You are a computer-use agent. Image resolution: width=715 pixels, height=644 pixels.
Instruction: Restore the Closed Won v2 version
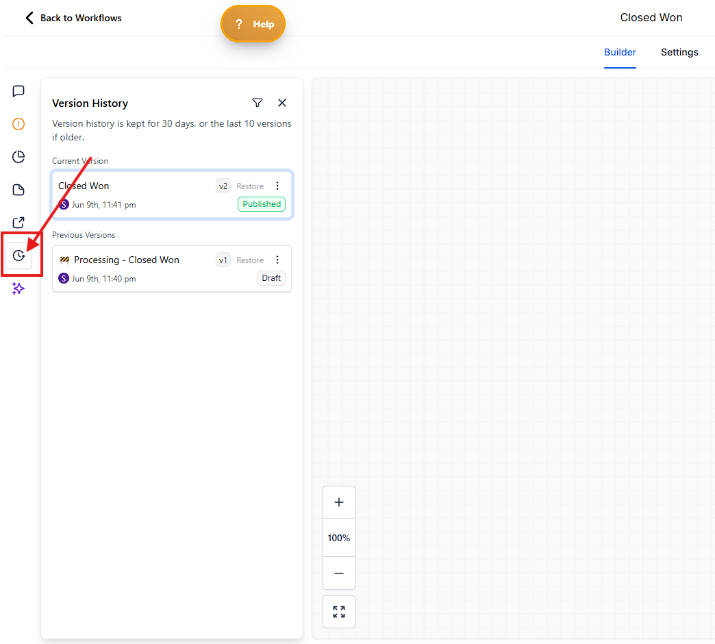click(250, 186)
